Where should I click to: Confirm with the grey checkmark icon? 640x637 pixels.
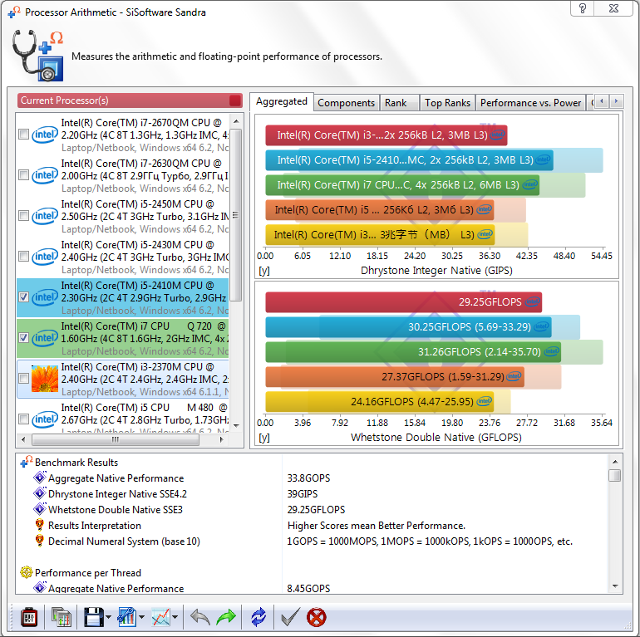tap(291, 617)
